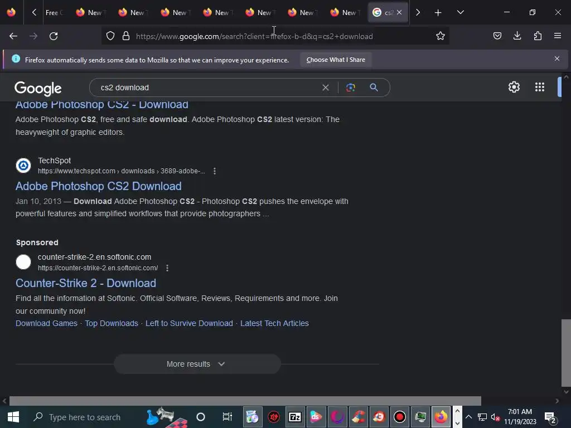Open the tracking protection shield icon

tap(110, 36)
